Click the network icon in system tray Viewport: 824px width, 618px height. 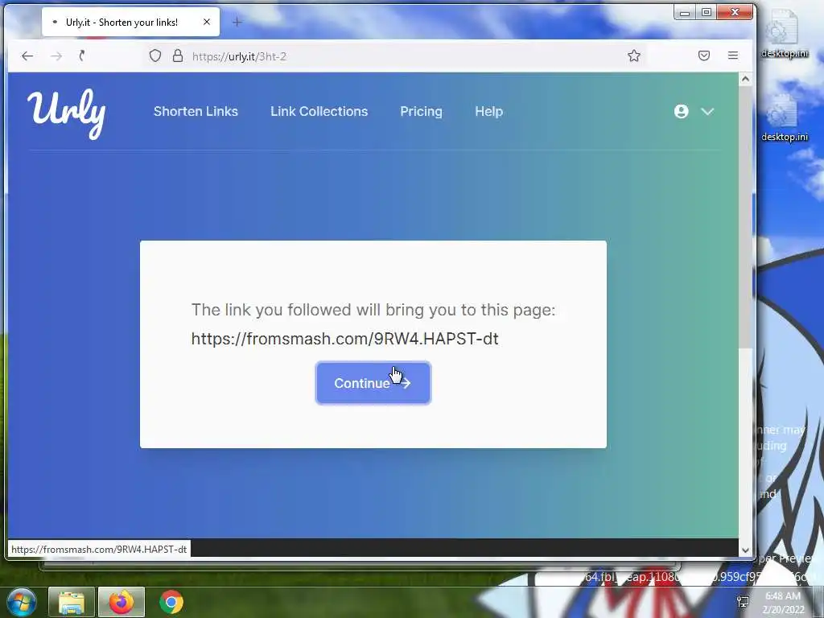(743, 602)
